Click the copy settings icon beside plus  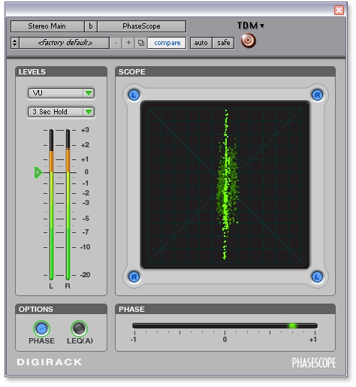coord(141,43)
